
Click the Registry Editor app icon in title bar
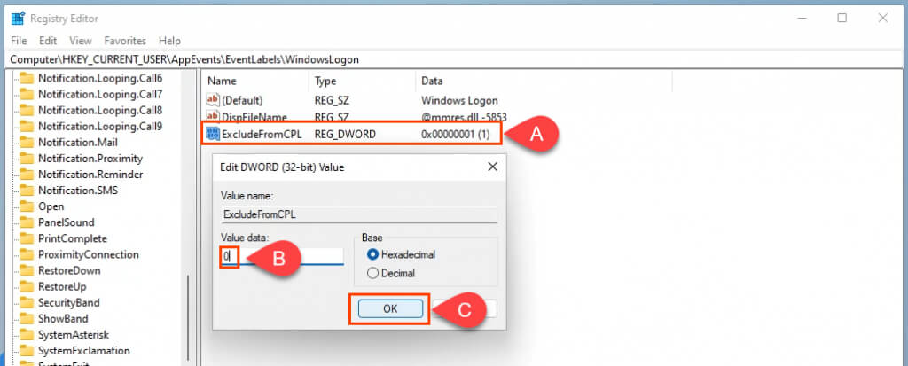pyautogui.click(x=18, y=19)
